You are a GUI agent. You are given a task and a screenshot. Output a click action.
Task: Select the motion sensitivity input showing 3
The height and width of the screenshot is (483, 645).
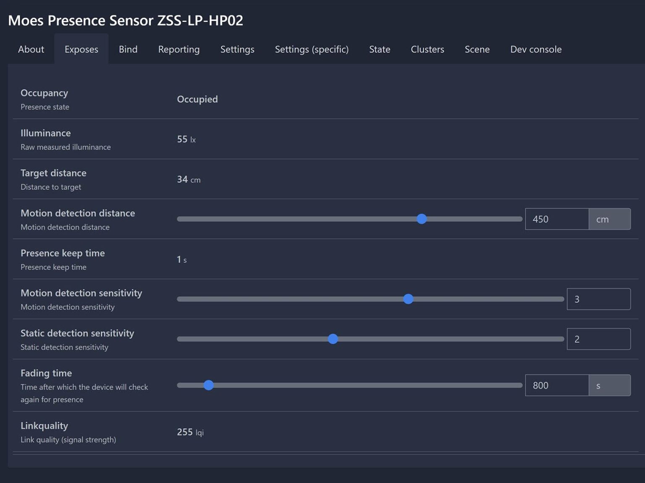(598, 299)
